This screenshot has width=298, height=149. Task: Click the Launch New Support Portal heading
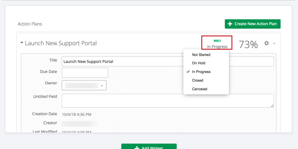[x=61, y=43]
